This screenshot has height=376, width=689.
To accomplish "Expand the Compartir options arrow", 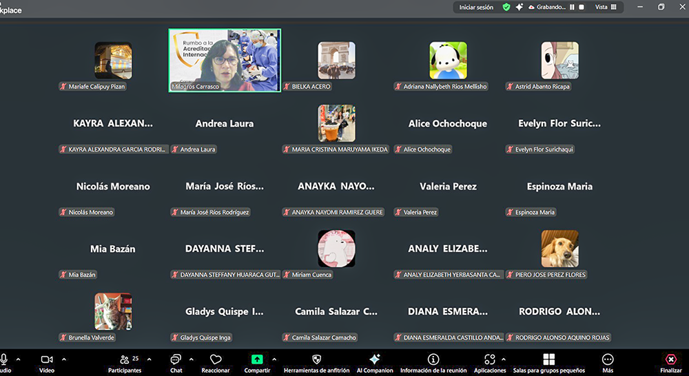I will 274,359.
